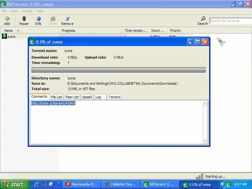
Task: Open the View menu
Action: point(14,11)
